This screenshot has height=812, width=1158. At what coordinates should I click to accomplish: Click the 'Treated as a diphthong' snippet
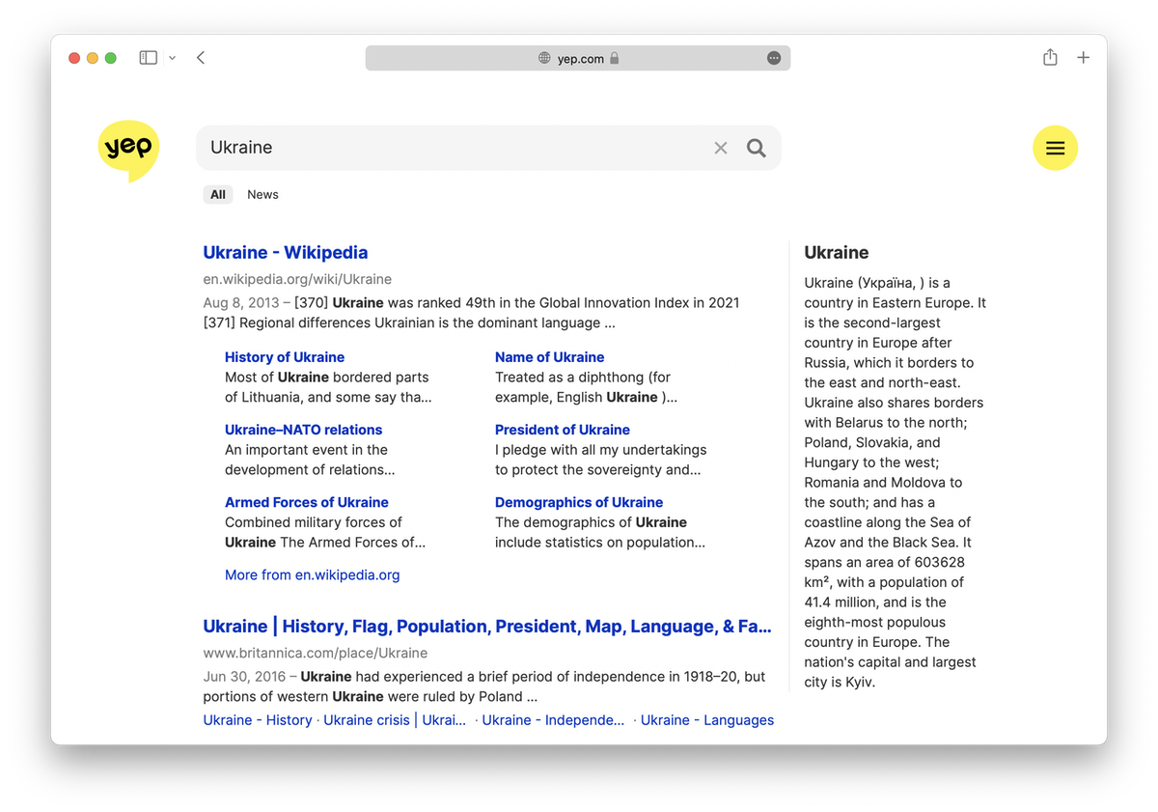coord(583,378)
